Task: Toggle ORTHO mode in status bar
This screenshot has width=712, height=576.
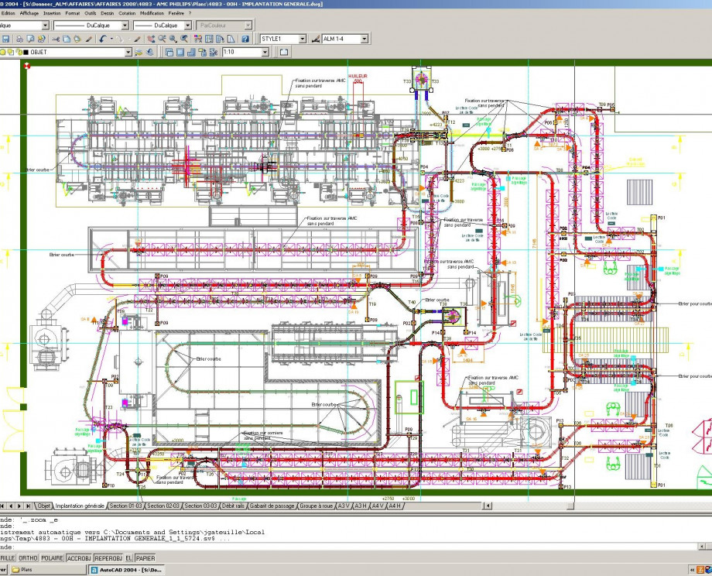Action: pyautogui.click(x=28, y=558)
